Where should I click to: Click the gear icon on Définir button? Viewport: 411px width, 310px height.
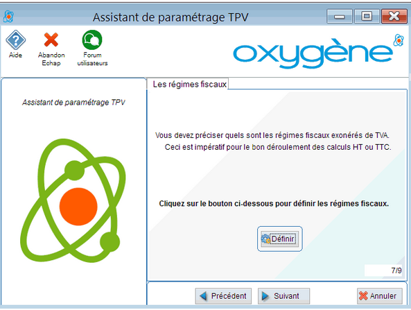[x=265, y=239]
